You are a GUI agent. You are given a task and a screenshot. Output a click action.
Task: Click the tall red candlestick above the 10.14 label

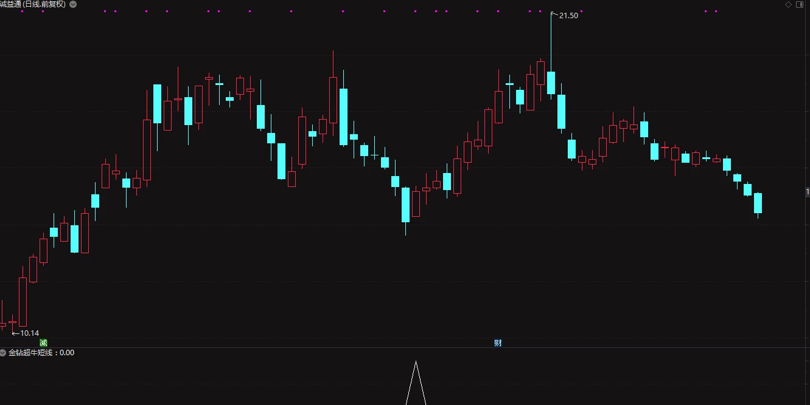23,302
